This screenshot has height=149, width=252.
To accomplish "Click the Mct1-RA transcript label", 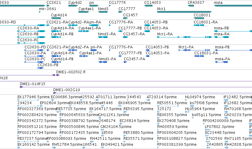I will click(x=165, y=34).
